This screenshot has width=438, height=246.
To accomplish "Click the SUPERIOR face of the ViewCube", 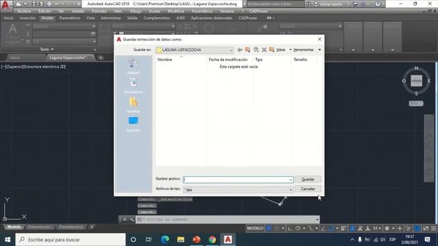I will click(416, 81).
